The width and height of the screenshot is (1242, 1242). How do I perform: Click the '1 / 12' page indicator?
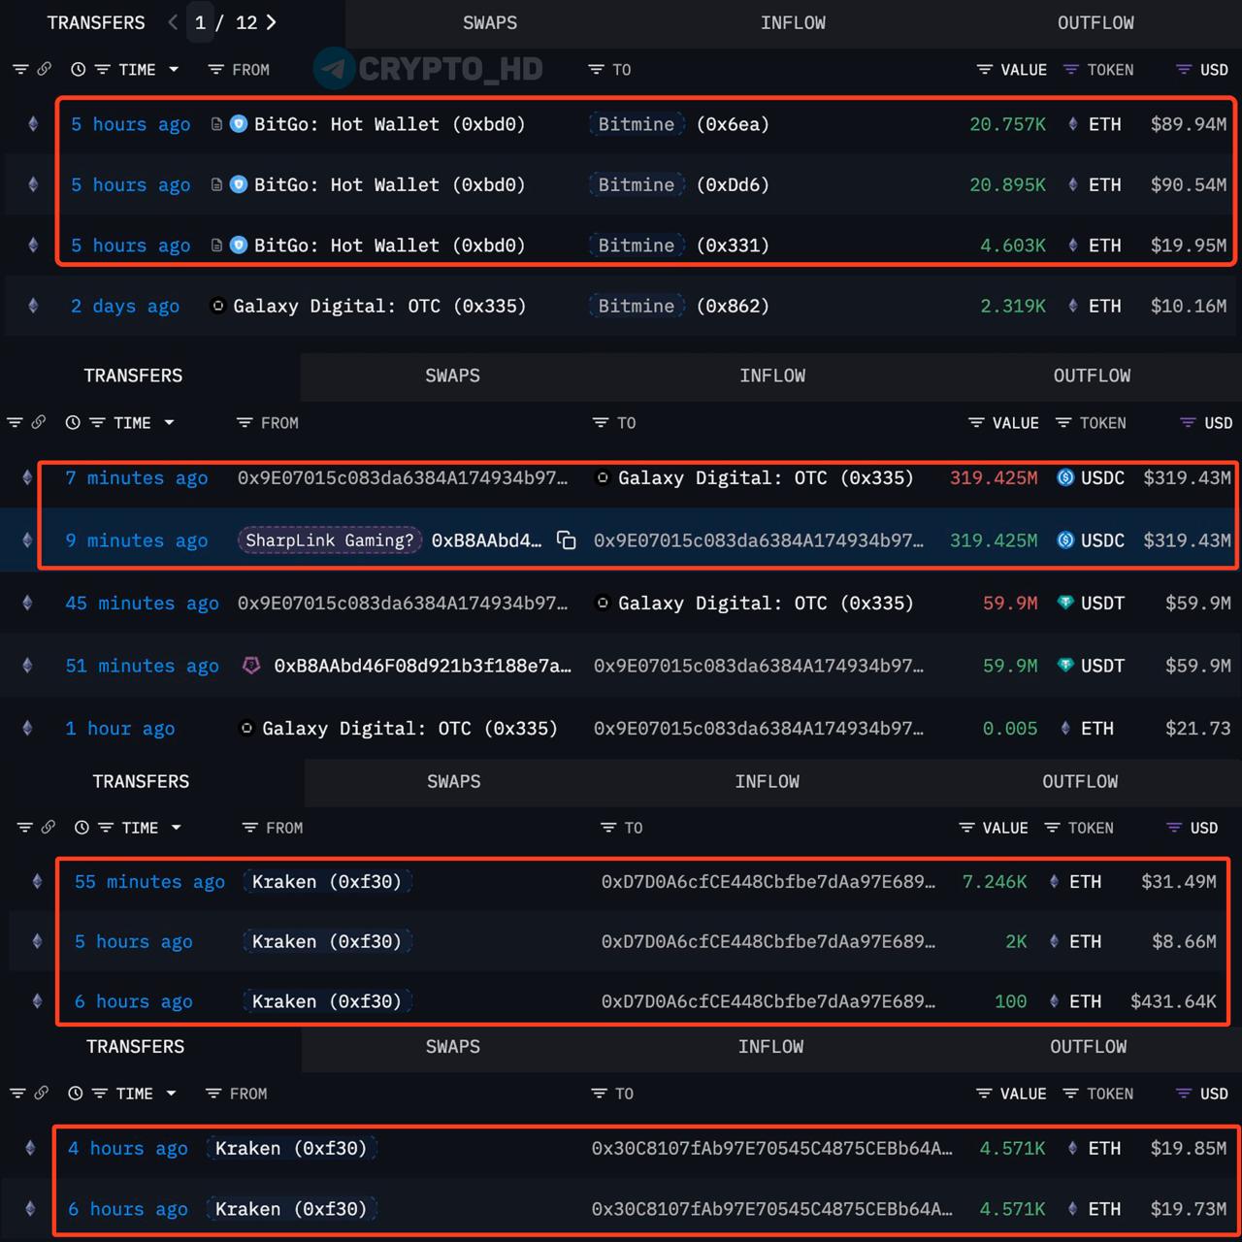pos(225,22)
